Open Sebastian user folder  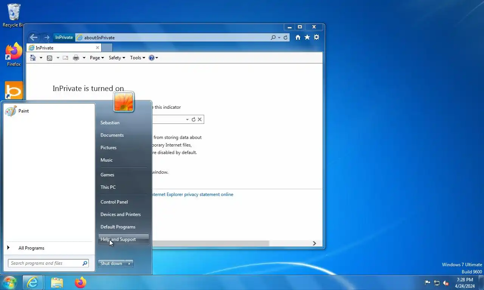pos(123,123)
